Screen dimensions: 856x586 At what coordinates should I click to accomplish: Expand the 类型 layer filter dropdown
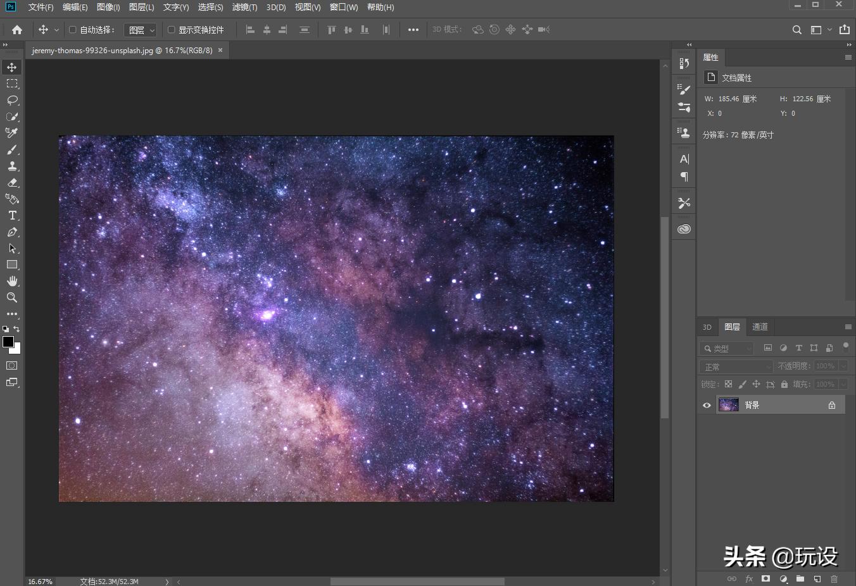click(x=727, y=348)
